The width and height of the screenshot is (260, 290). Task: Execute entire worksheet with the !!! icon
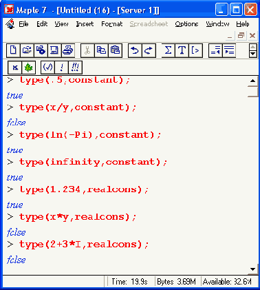(75, 68)
